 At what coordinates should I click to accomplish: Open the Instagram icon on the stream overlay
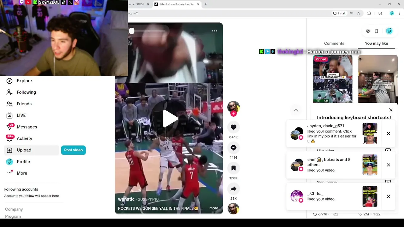coord(76,2)
